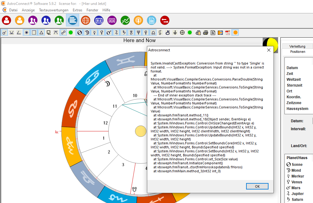The width and height of the screenshot is (313, 203).
Task: Toggle the Neptune trident toolbar icon
Action: pyautogui.click(x=138, y=33)
